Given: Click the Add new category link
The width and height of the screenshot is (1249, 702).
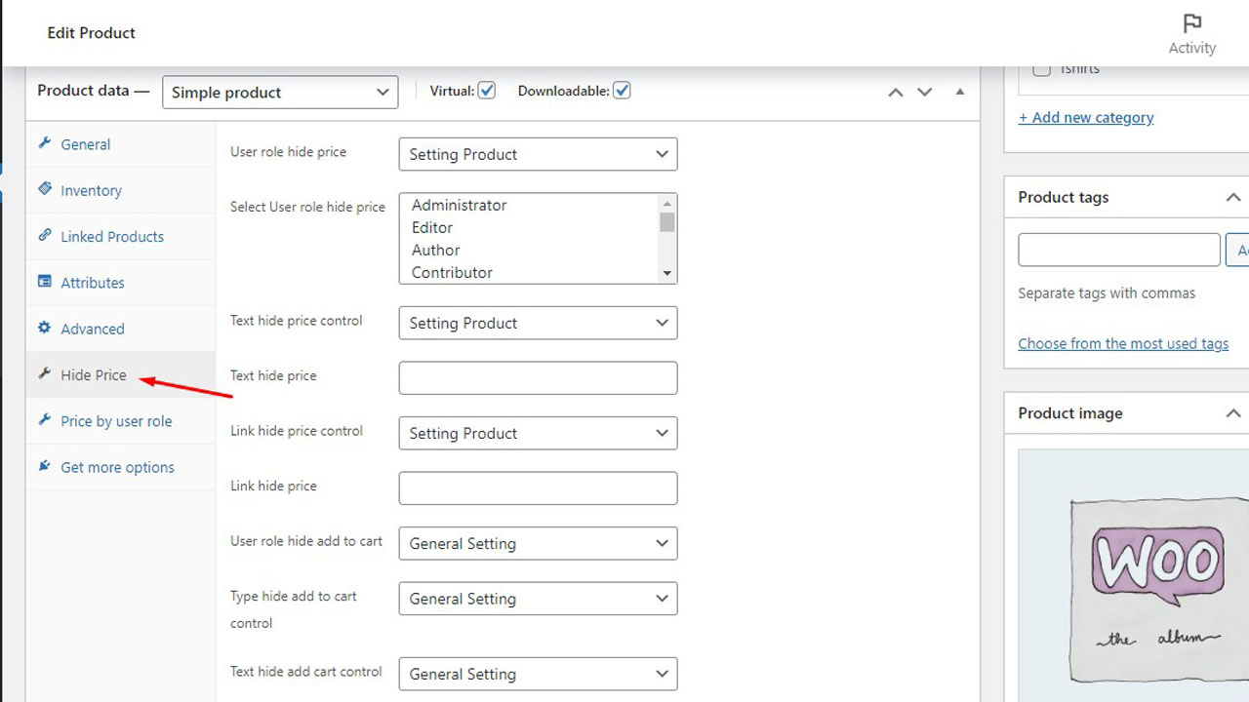Looking at the screenshot, I should (1085, 117).
